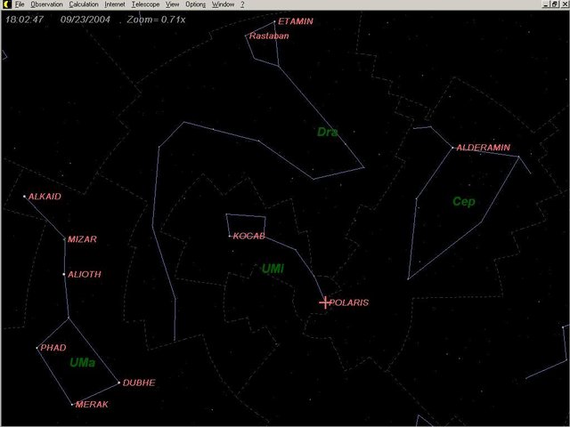The image size is (570, 427).
Task: Open the Telescope menu
Action: click(x=146, y=4)
